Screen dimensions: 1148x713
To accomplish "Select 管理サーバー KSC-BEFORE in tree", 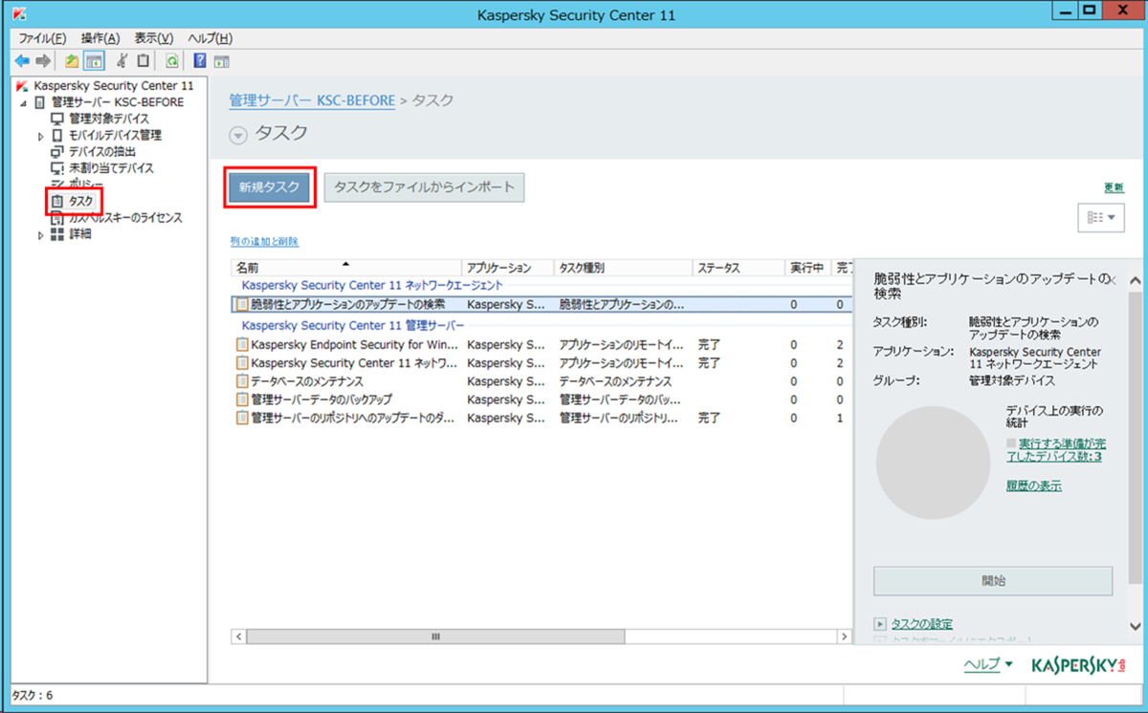I will (x=117, y=102).
